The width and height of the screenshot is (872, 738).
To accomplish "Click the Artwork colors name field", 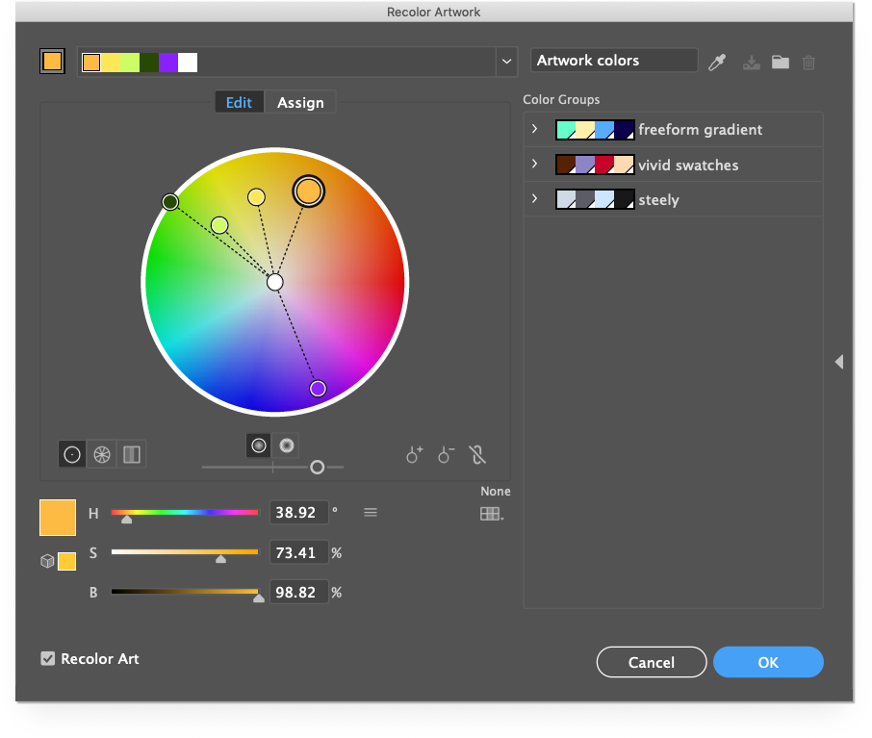I will [614, 60].
